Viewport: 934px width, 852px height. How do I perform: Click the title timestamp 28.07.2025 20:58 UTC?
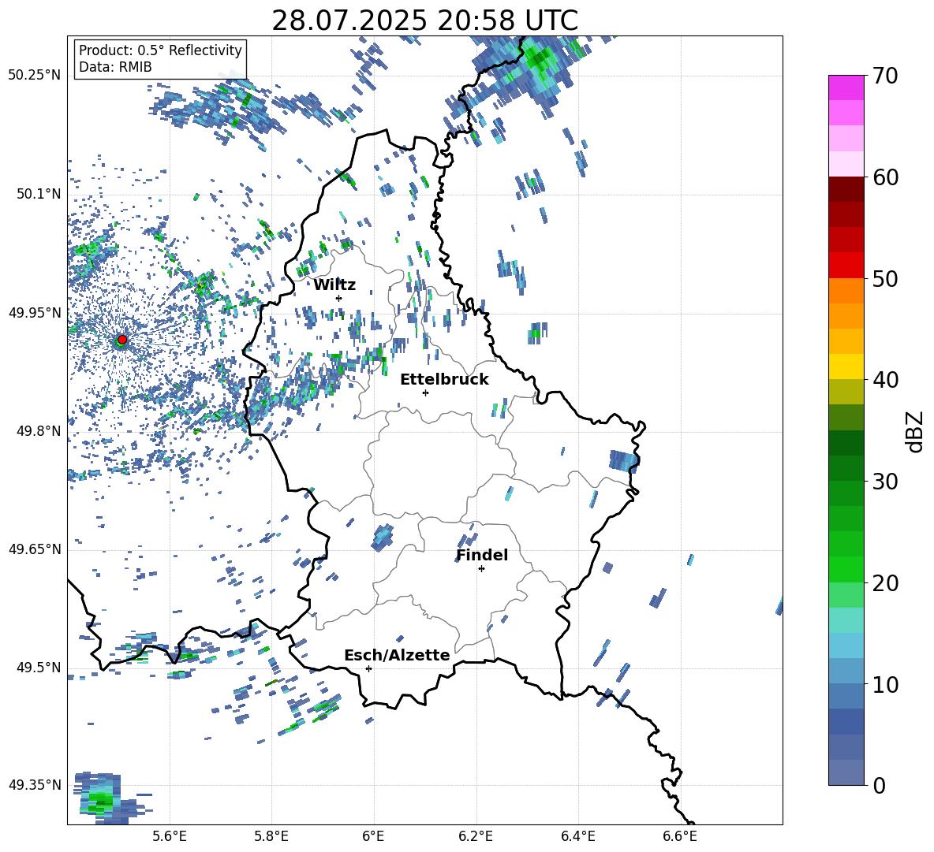pyautogui.click(x=424, y=20)
